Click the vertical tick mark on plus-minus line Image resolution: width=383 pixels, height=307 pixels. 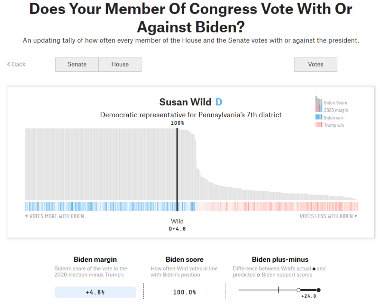279,290
